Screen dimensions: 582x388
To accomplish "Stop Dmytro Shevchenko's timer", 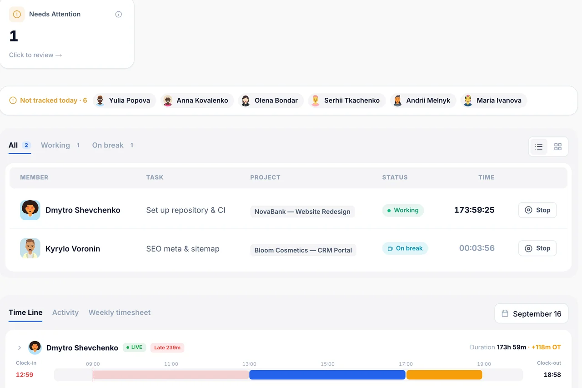I will point(537,210).
